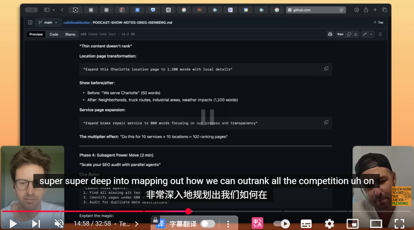The width and height of the screenshot is (414, 230).
Task: Open the edit options dropdown arrow
Action: coord(371,34)
